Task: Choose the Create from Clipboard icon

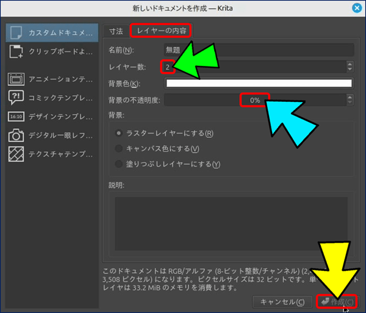Action: click(x=16, y=52)
